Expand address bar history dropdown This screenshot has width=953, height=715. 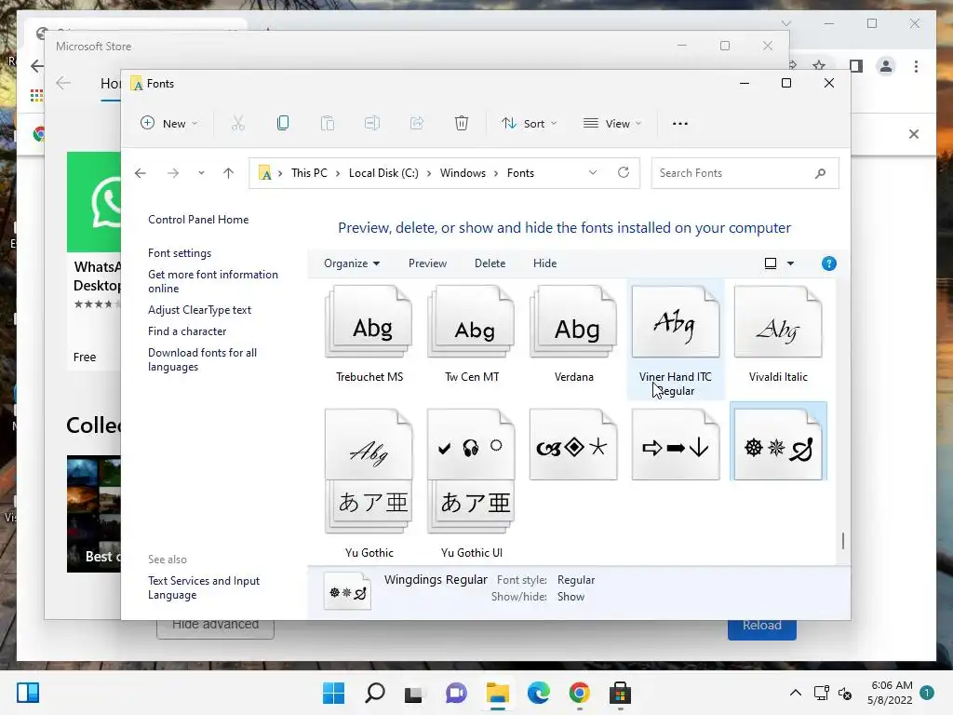click(593, 173)
